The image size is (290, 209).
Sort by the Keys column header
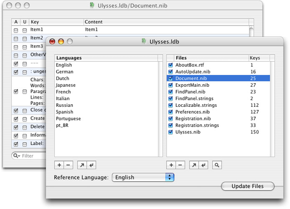pos(259,58)
